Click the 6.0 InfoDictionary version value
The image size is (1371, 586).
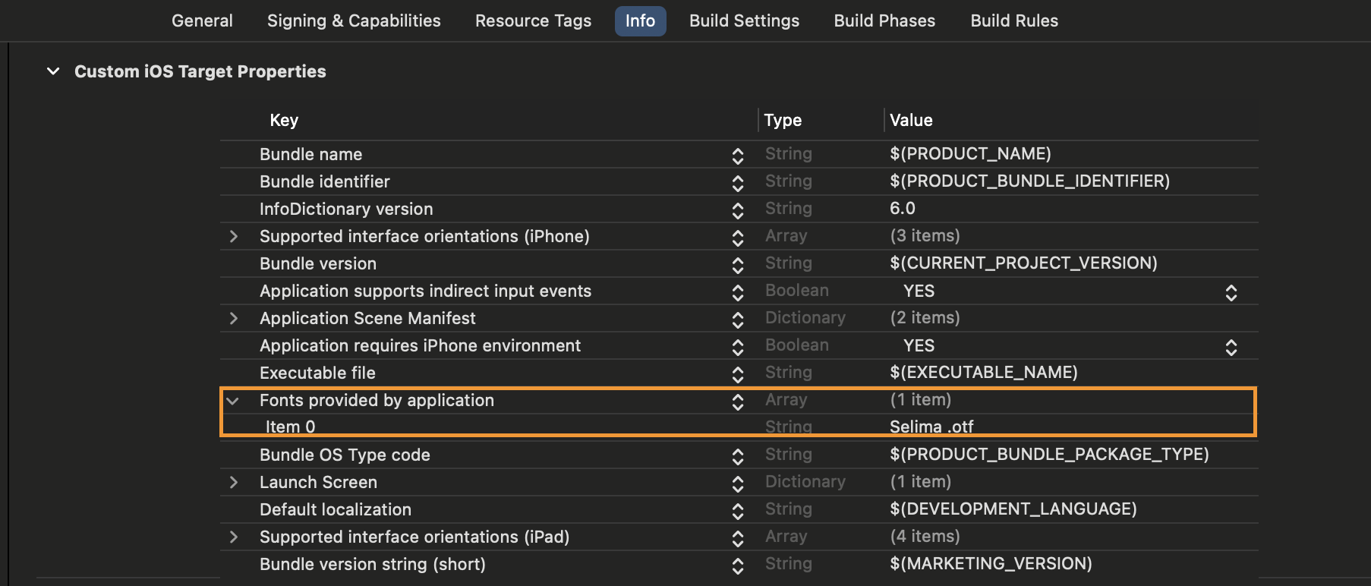pos(903,209)
